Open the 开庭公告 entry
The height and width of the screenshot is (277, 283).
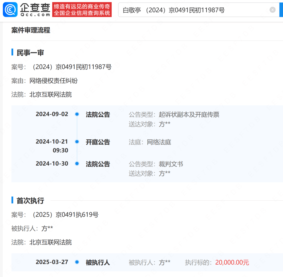click(x=98, y=142)
